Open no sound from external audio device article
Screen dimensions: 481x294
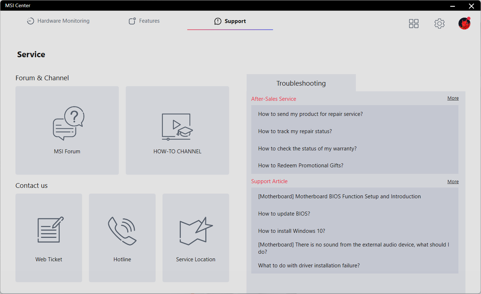354,248
